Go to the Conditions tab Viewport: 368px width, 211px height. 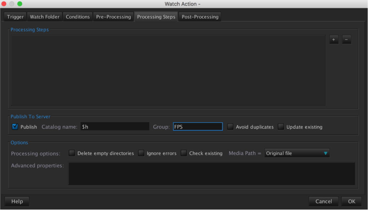[x=78, y=17]
